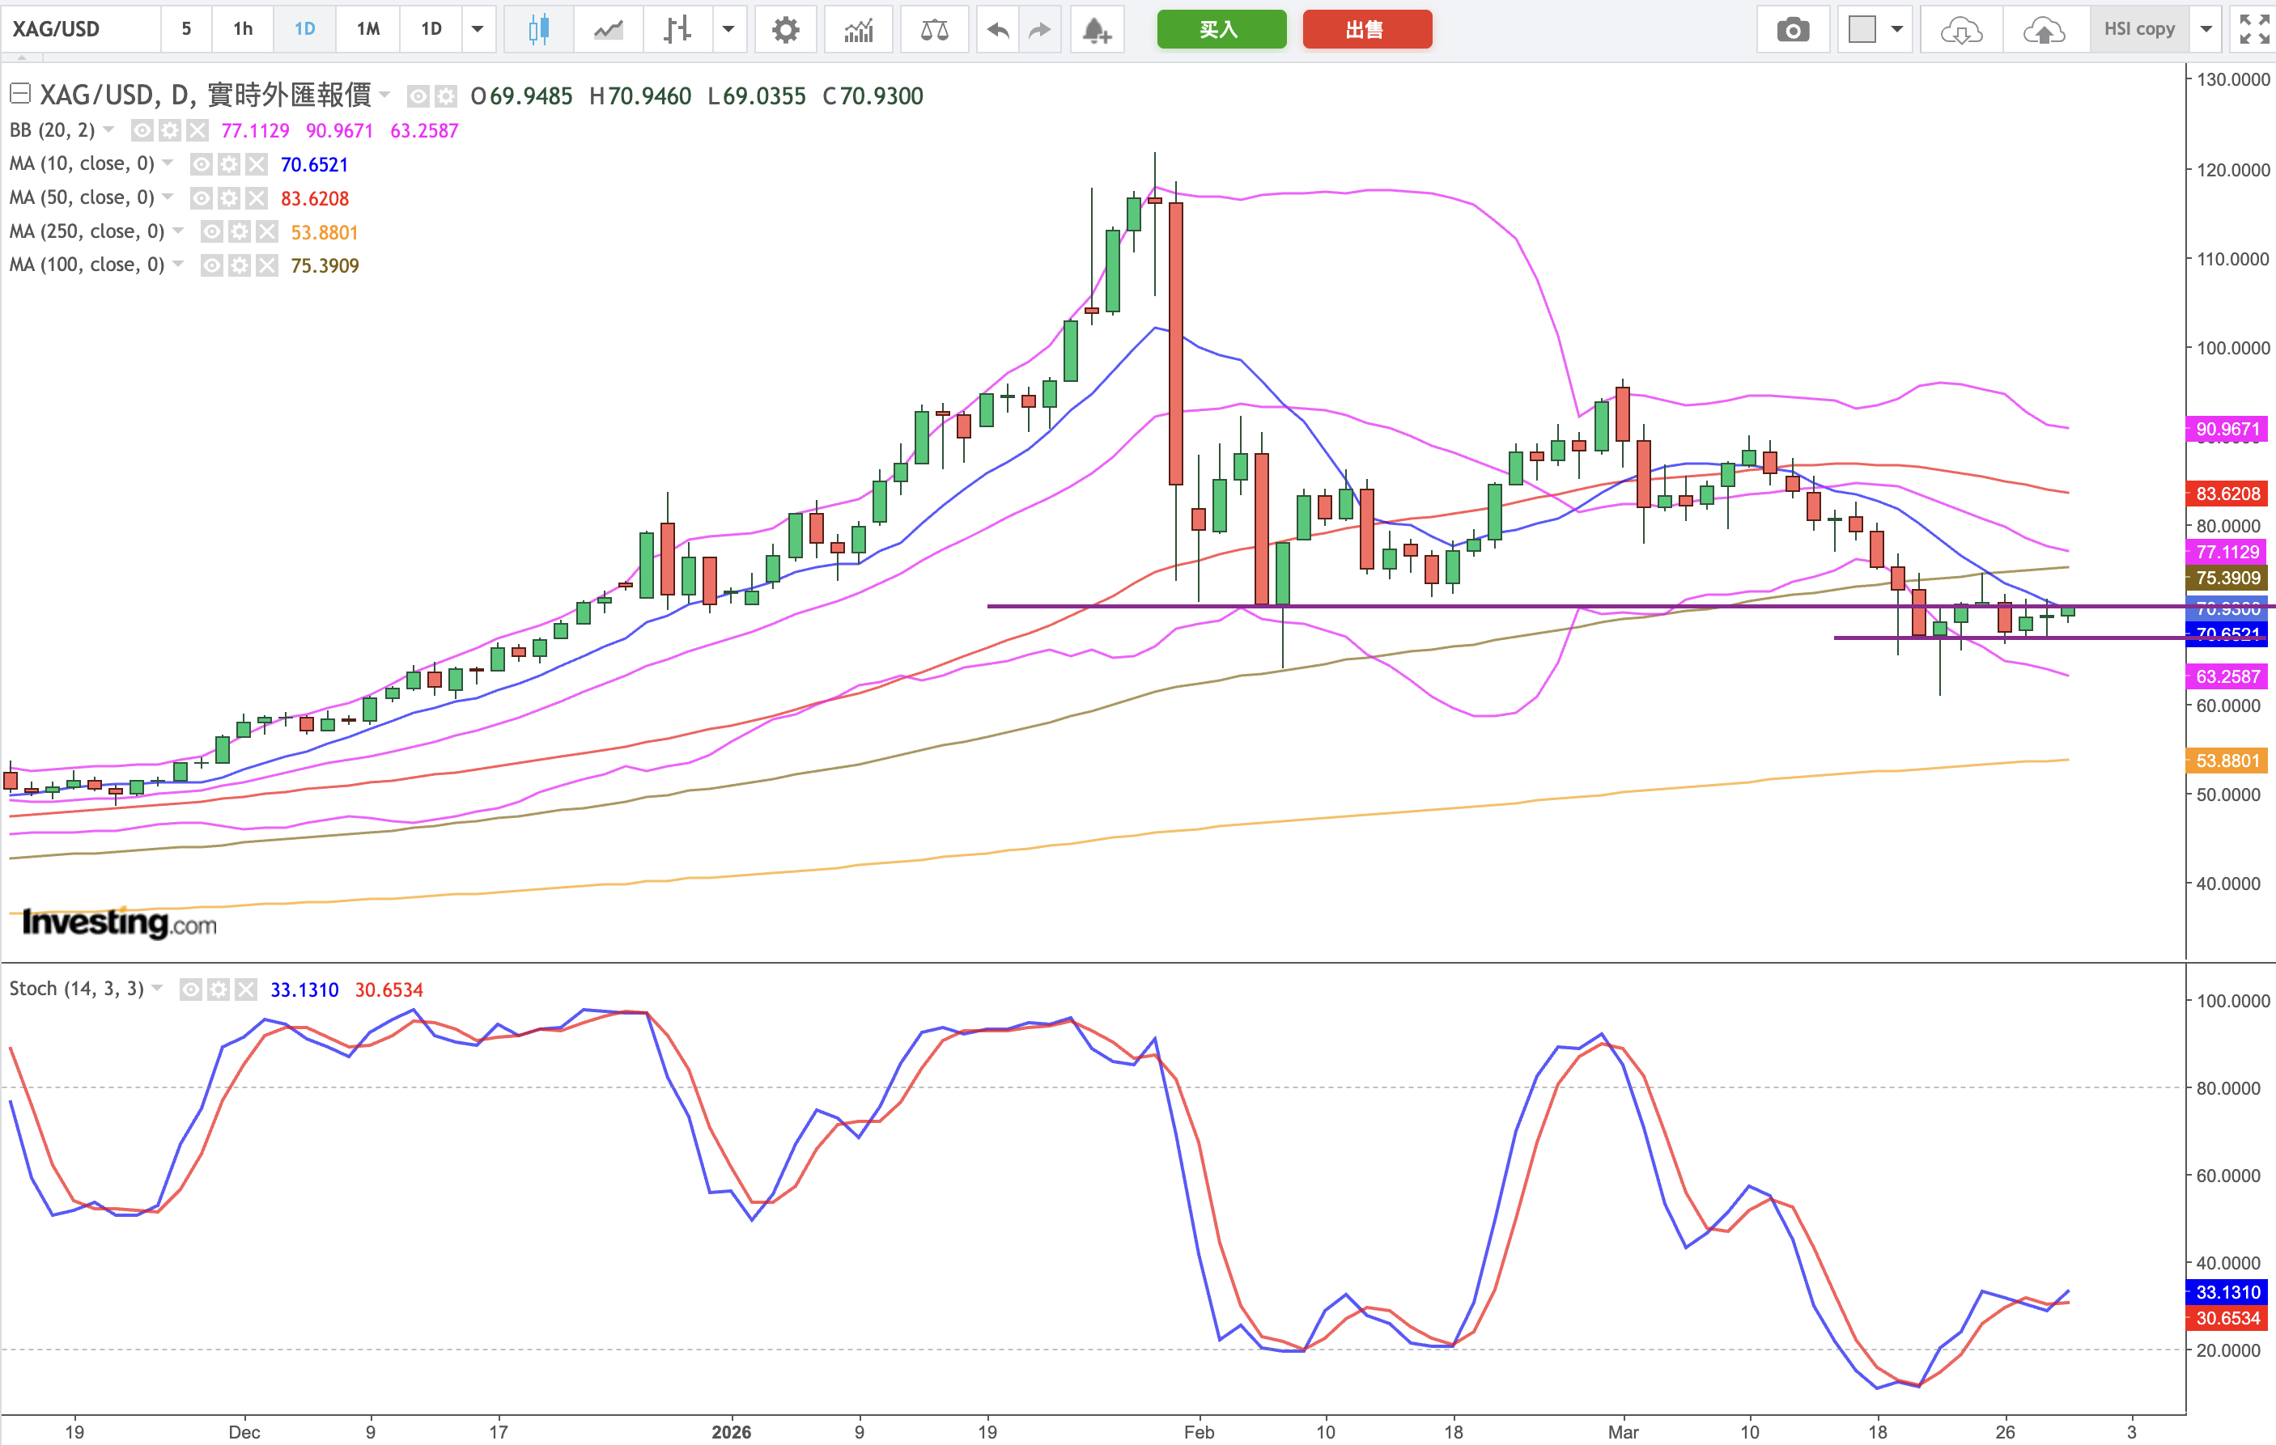Save chart layout to cloud upload icon
2276x1445 pixels.
tap(2044, 29)
